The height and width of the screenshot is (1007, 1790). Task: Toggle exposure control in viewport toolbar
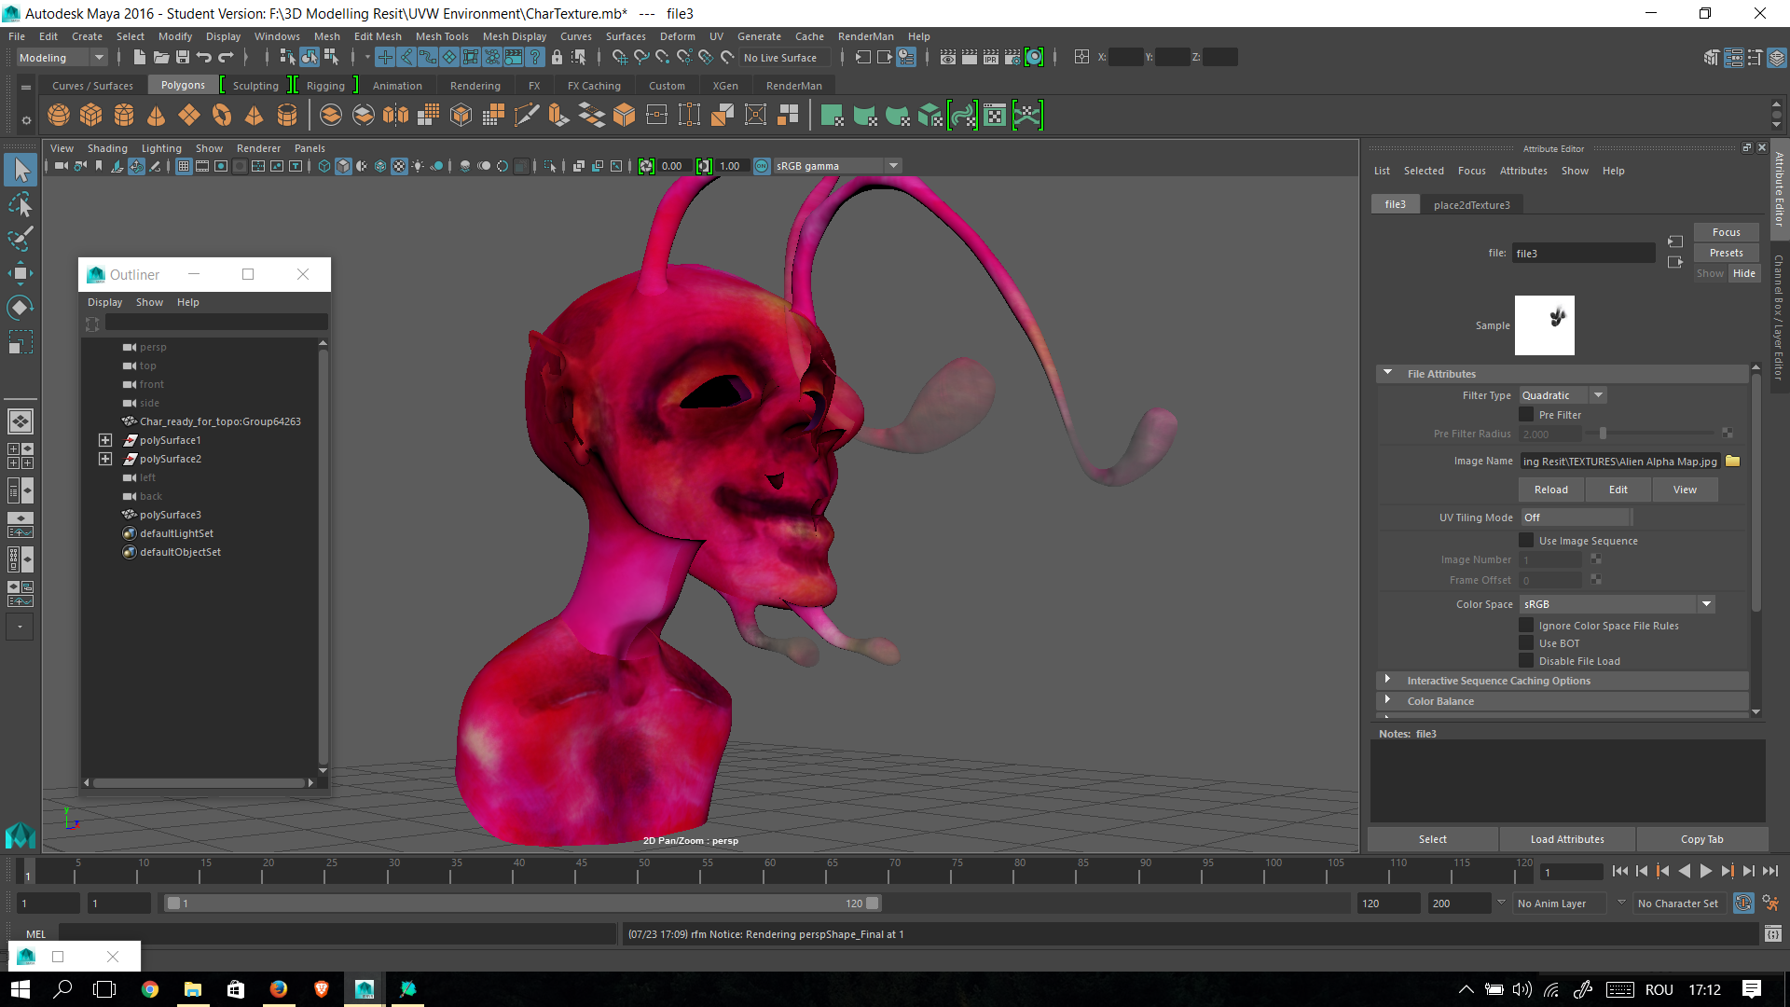click(646, 166)
